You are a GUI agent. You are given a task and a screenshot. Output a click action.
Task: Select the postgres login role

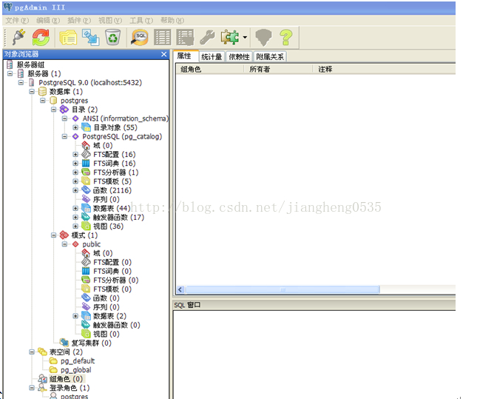click(75, 396)
